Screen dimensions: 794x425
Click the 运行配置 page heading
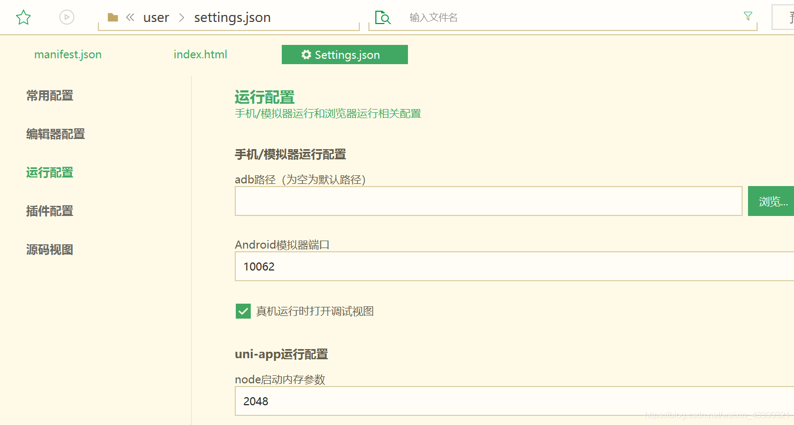coord(265,97)
